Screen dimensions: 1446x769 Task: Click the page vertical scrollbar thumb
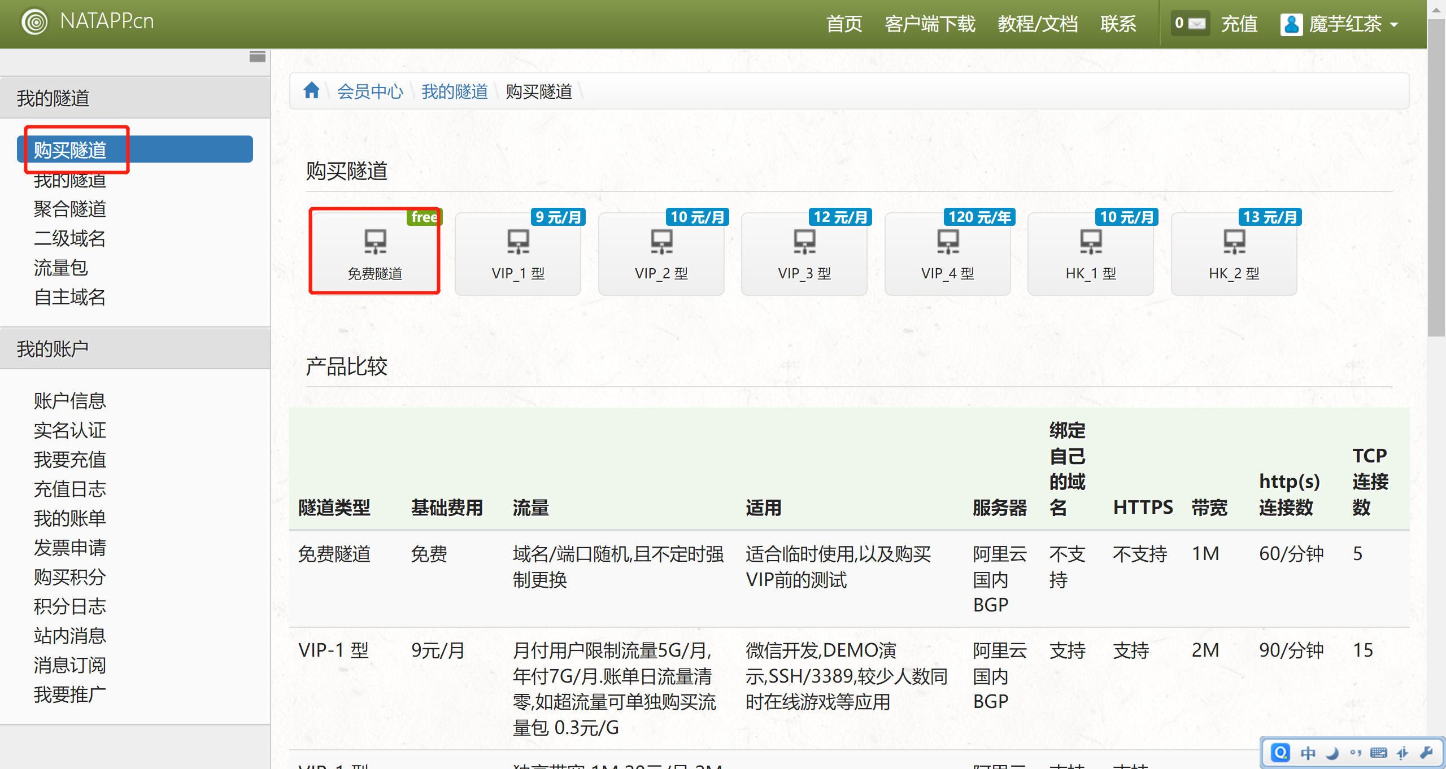tap(1436, 178)
